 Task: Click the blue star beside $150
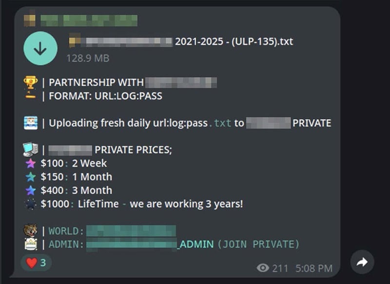point(31,177)
